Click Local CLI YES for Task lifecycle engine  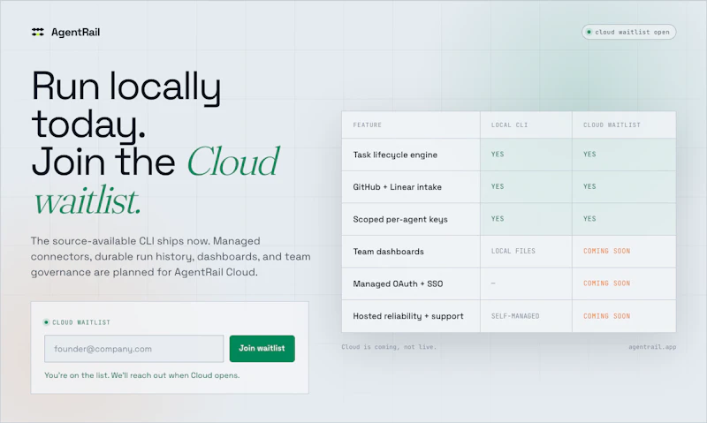pyautogui.click(x=498, y=154)
